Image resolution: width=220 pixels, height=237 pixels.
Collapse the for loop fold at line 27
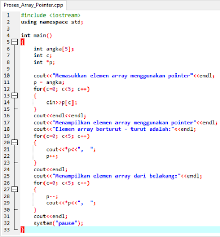coord(14,189)
